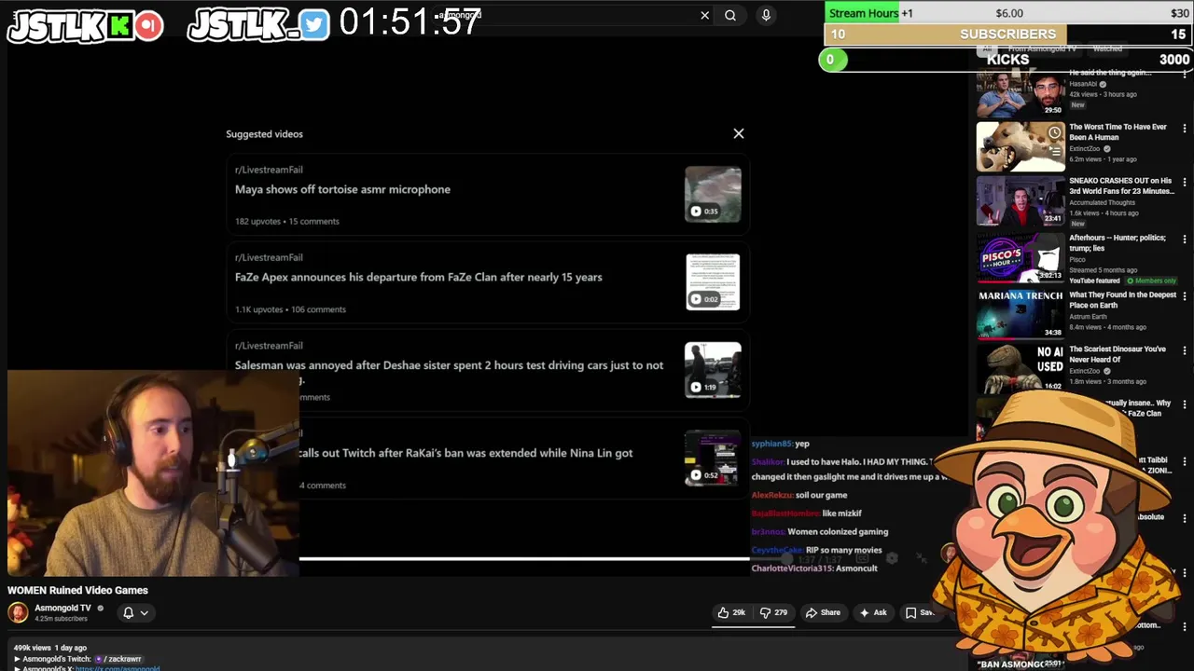Open the ExtinctZoo channel under Worst Time video
Image resolution: width=1194 pixels, height=671 pixels.
pos(1085,149)
